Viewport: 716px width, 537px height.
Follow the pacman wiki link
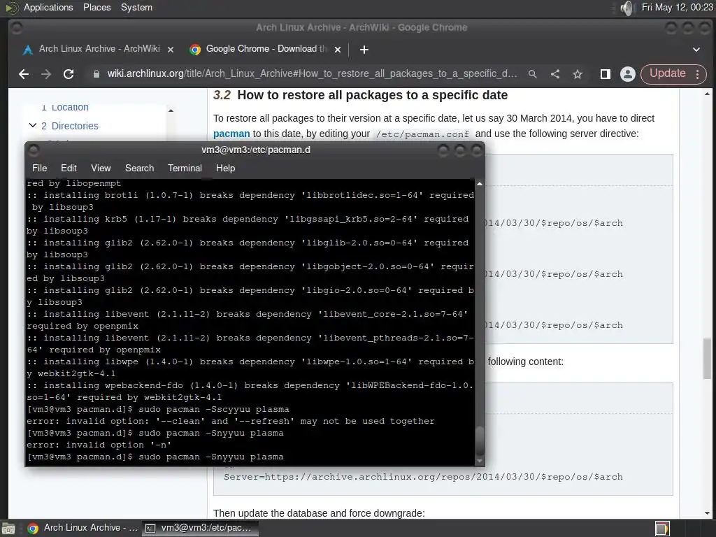click(x=231, y=134)
